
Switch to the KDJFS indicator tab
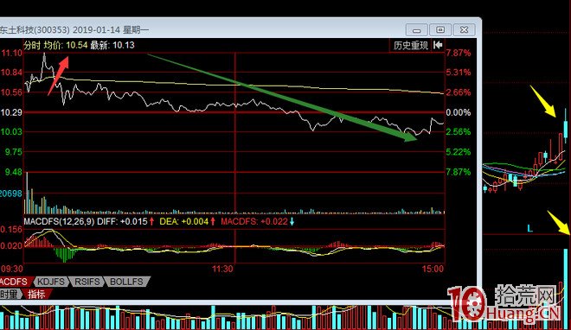point(51,282)
